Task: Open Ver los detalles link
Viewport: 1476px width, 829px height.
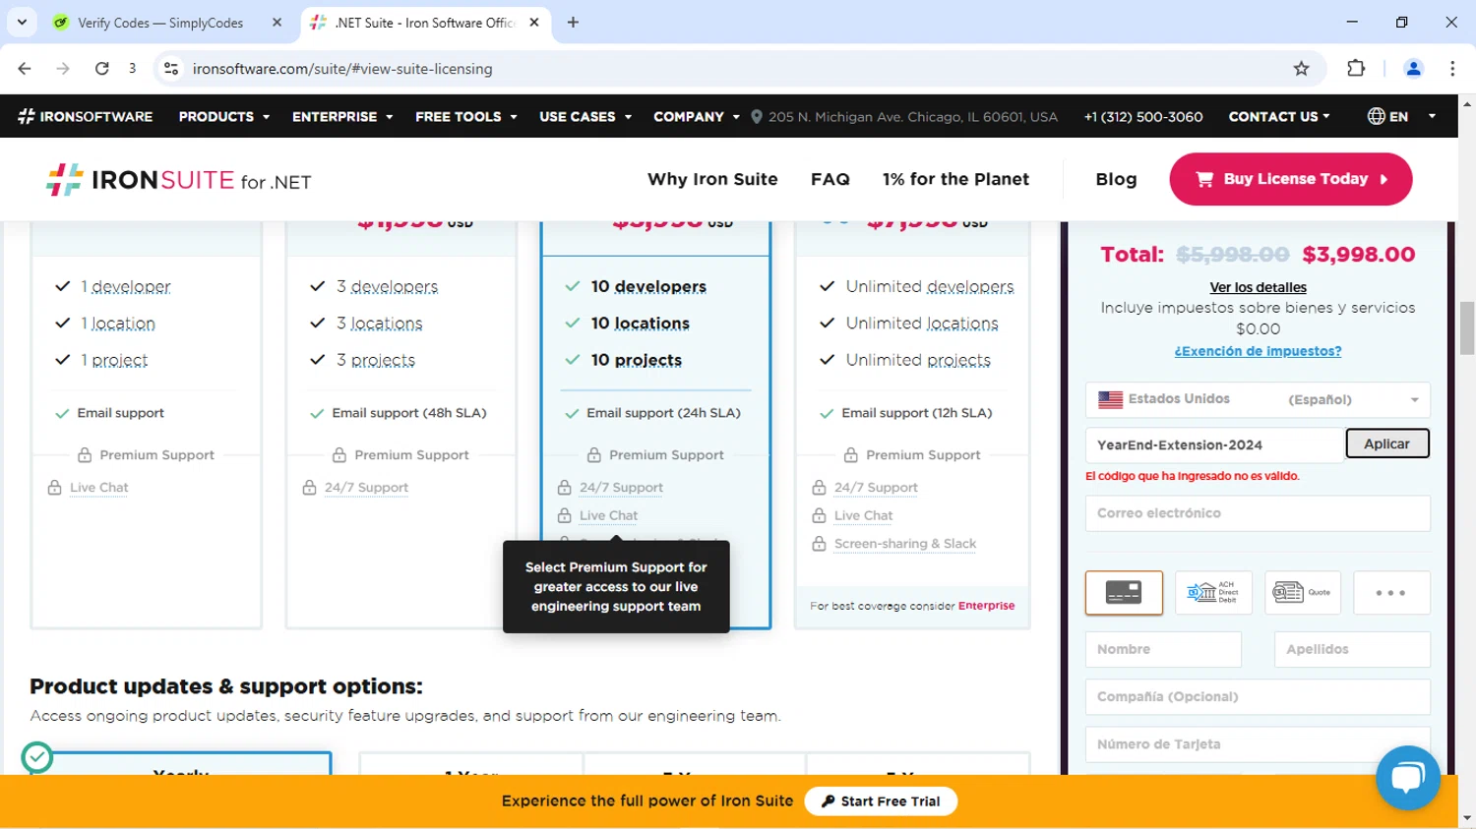Action: [1258, 287]
